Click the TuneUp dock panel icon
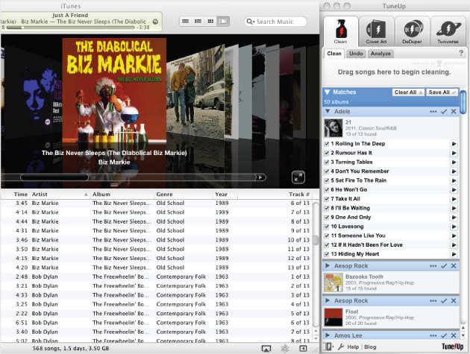The height and width of the screenshot is (354, 470). (328, 347)
